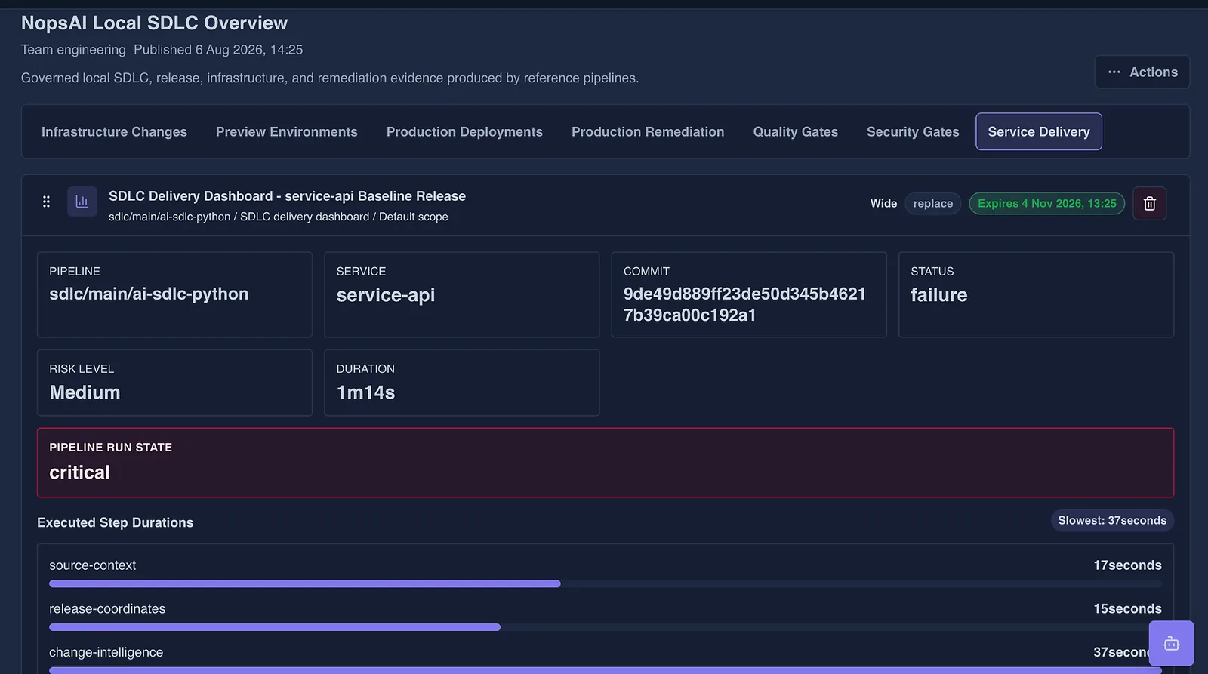This screenshot has width=1208, height=674.
Task: Click the Team engineering label
Action: click(x=73, y=50)
